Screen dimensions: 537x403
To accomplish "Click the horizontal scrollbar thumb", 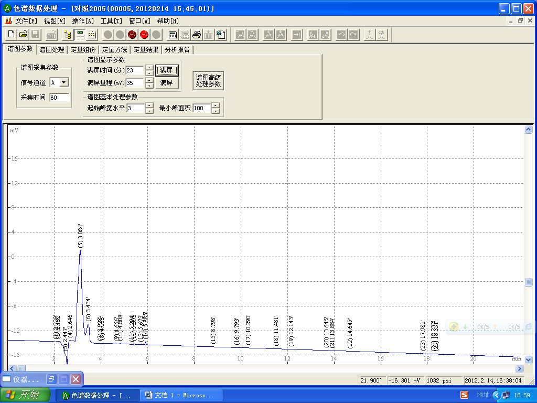I will 21,368.
